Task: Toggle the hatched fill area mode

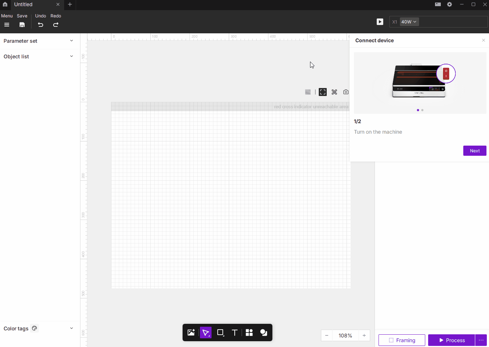Action: coord(334,92)
